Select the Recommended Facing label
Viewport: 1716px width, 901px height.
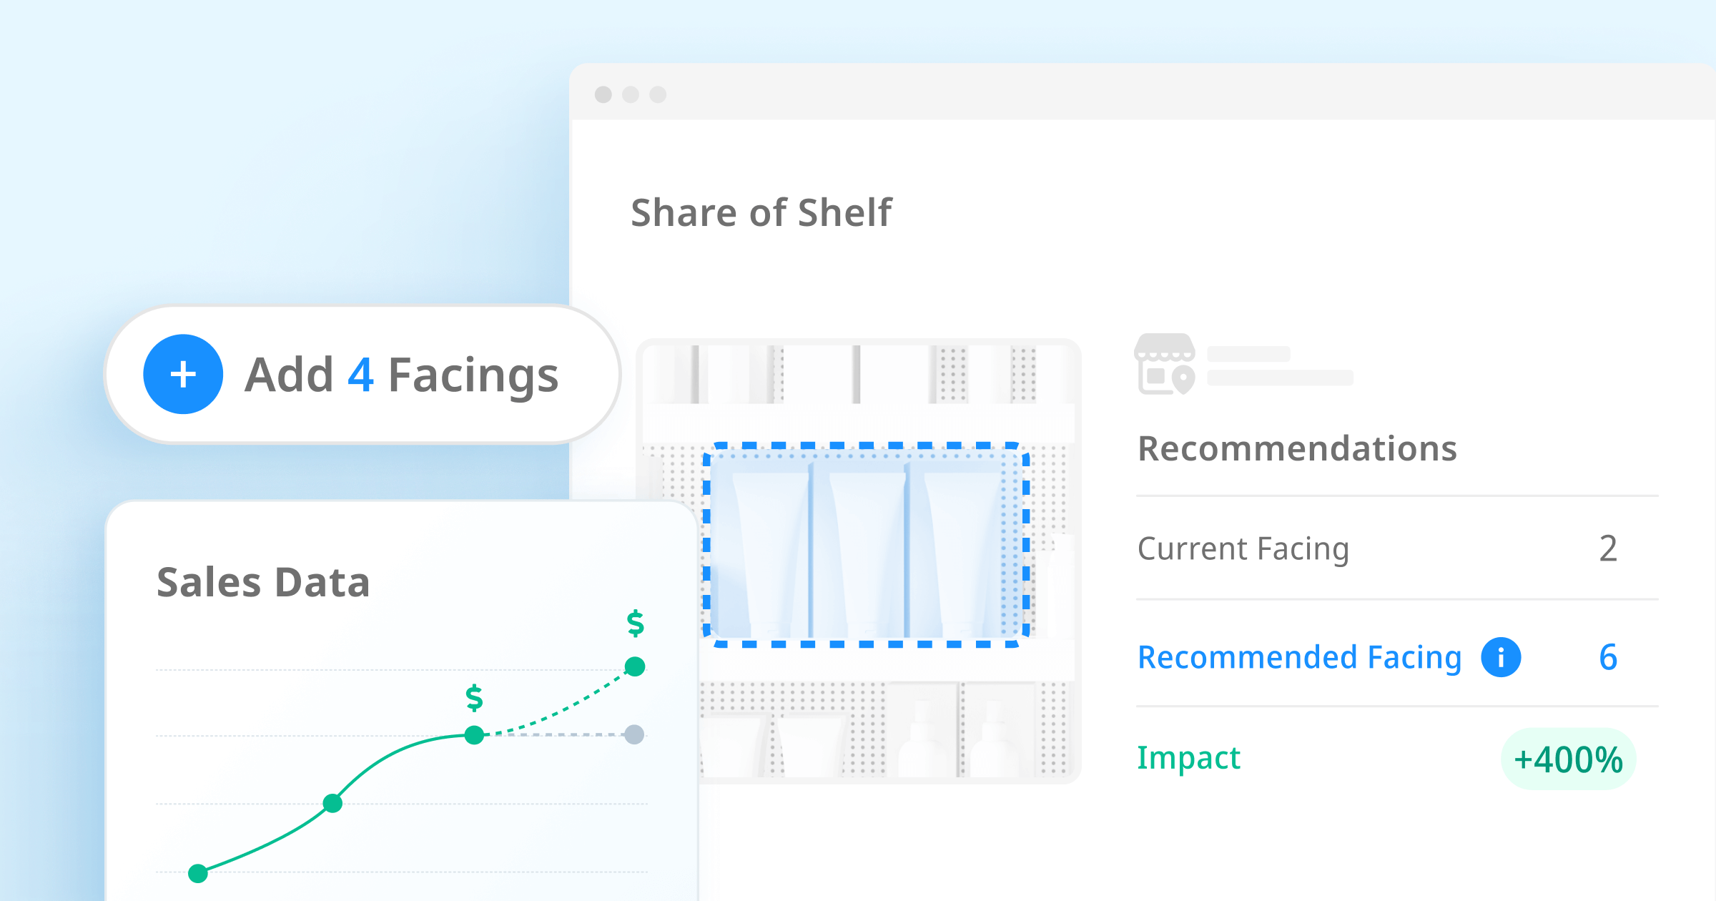click(x=1299, y=657)
